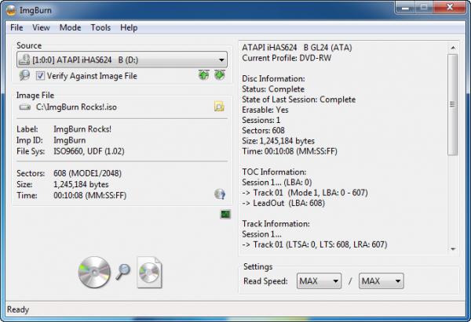Click the info panel scroll up arrow

pos(453,48)
